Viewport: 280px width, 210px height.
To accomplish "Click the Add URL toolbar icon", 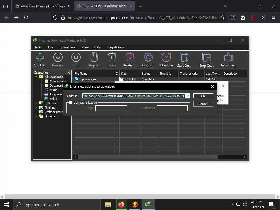I will [x=40, y=57].
